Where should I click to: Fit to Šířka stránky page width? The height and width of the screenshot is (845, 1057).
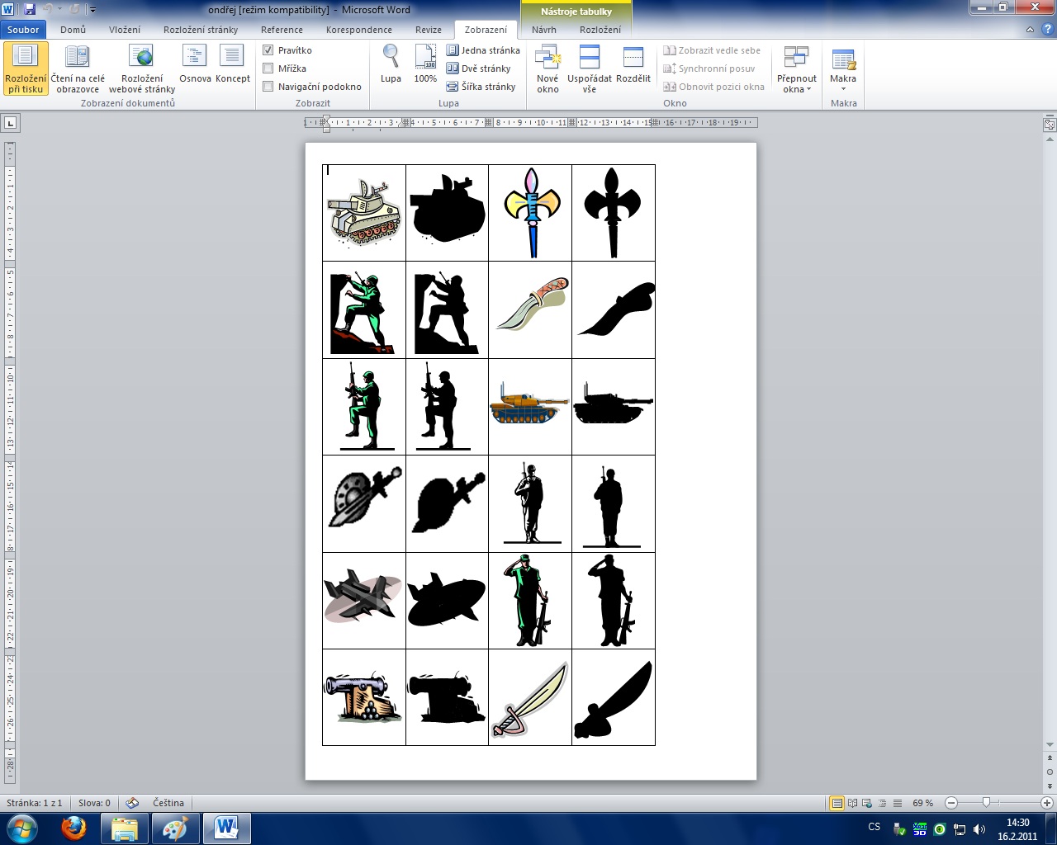tap(481, 87)
